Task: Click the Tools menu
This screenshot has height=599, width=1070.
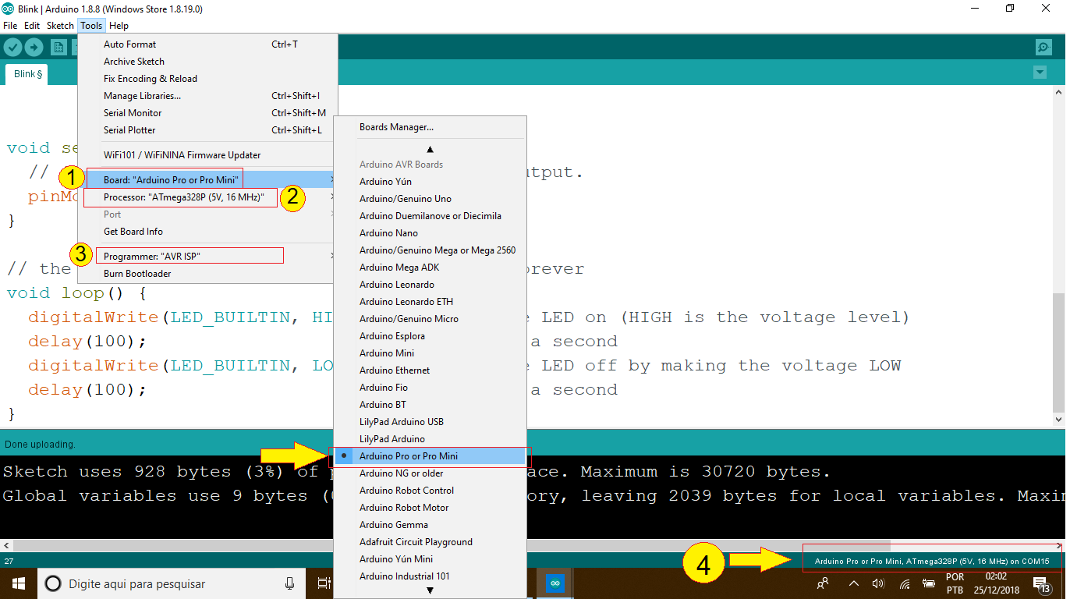Action: pyautogui.click(x=91, y=26)
